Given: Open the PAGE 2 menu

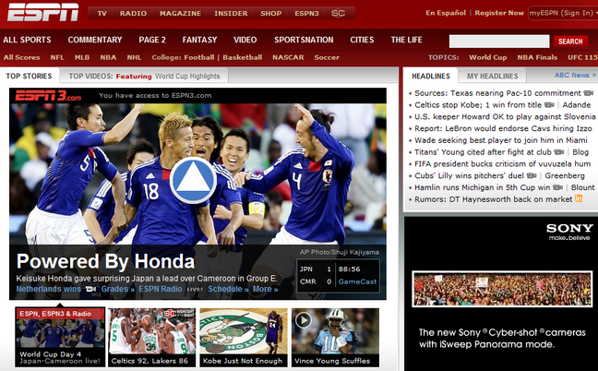Looking at the screenshot, I should tap(152, 40).
